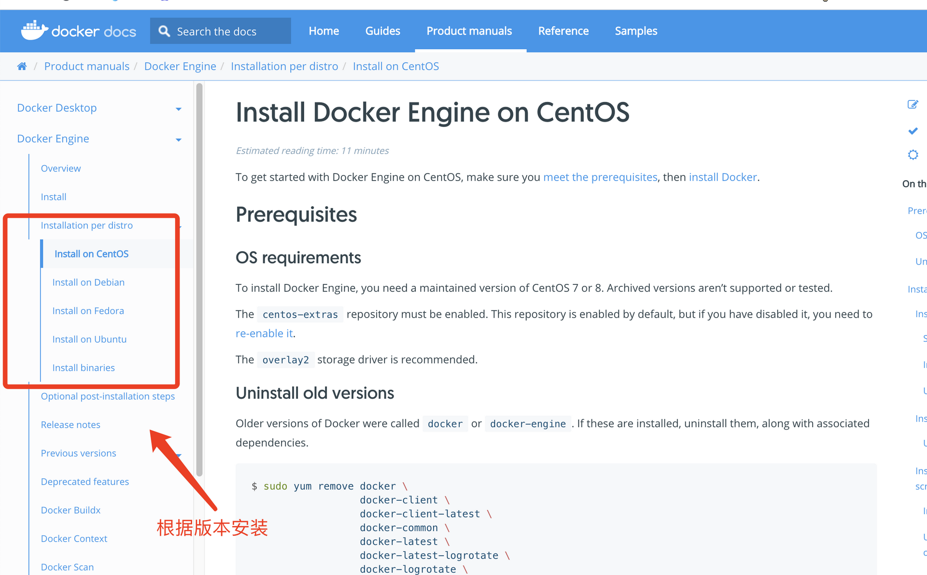
Task: Go to home via breadcrumb house icon
Action: click(x=22, y=66)
